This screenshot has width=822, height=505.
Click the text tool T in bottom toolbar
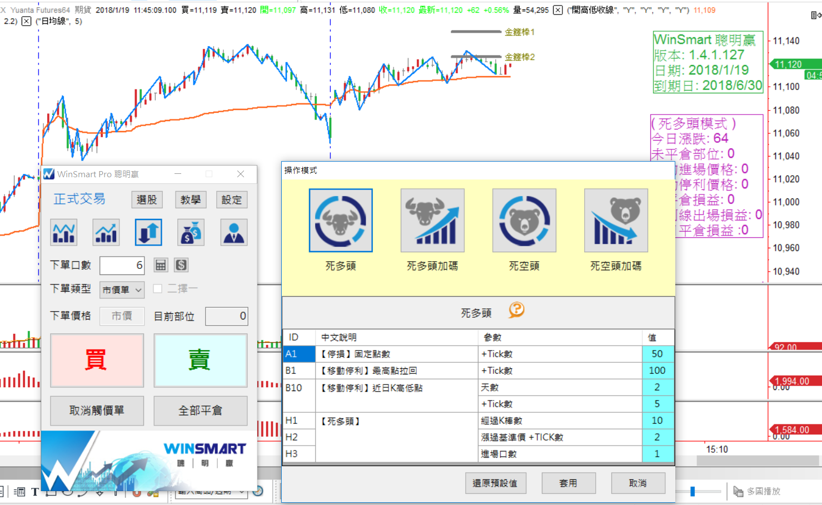[35, 492]
